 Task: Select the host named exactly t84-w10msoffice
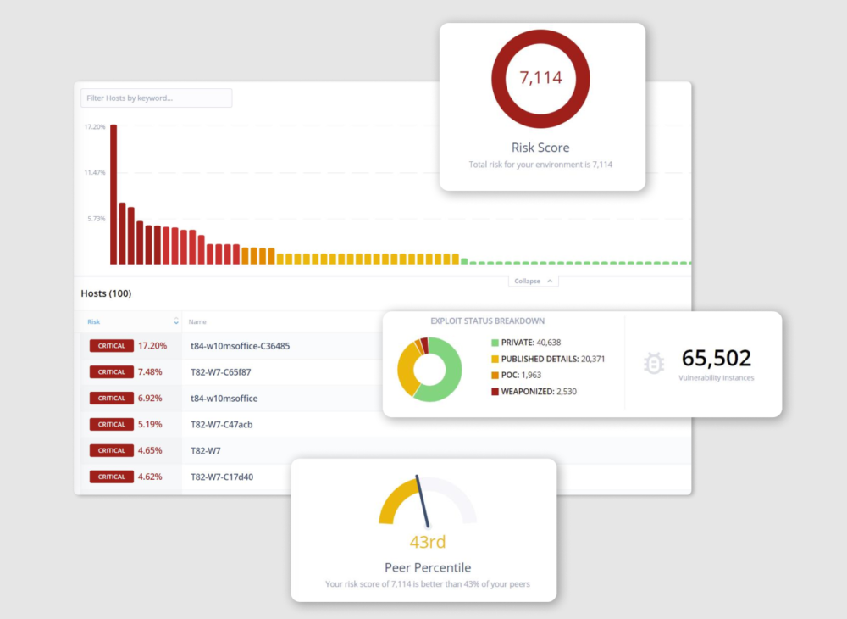coord(224,399)
